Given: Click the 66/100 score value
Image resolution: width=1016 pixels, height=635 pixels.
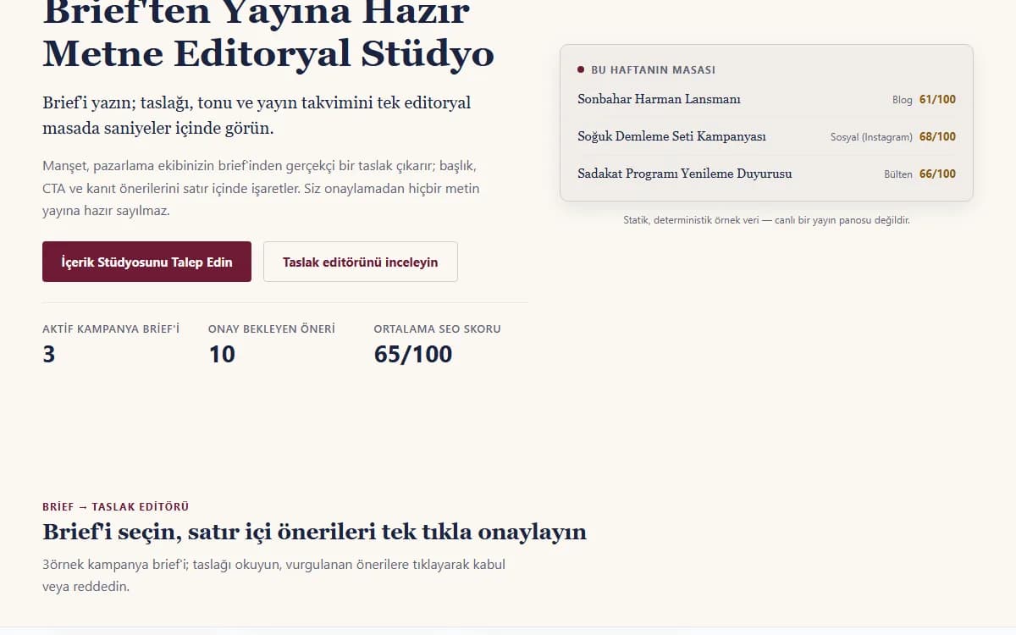Looking at the screenshot, I should point(937,174).
